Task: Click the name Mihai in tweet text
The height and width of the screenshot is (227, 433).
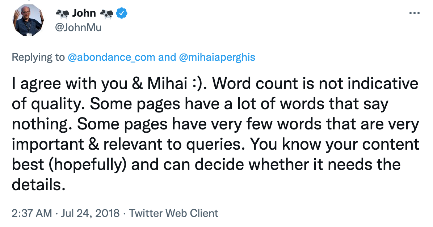Action: coord(167,83)
